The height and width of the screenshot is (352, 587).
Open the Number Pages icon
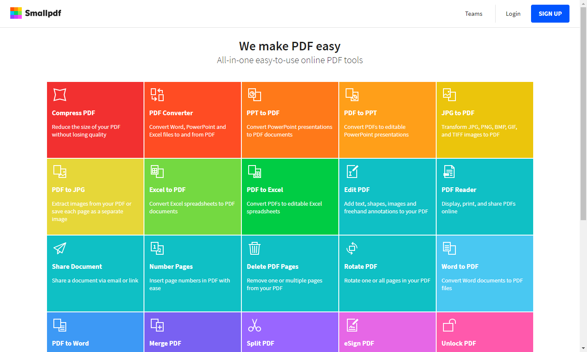157,248
